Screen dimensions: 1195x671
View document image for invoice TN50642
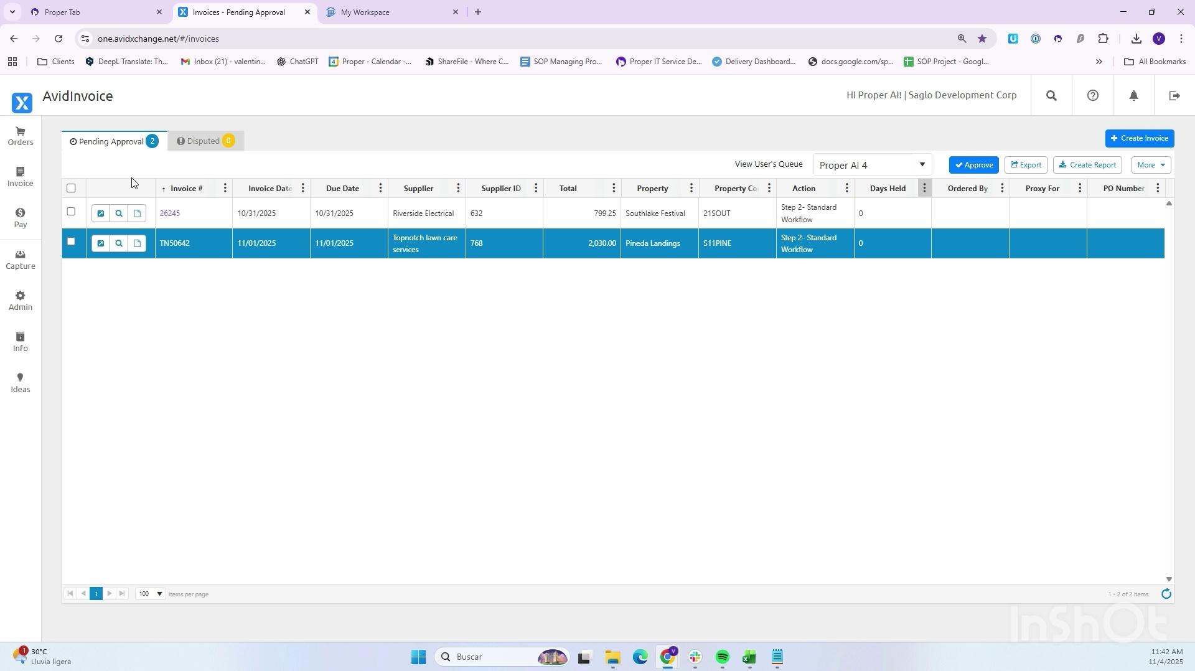pos(138,243)
